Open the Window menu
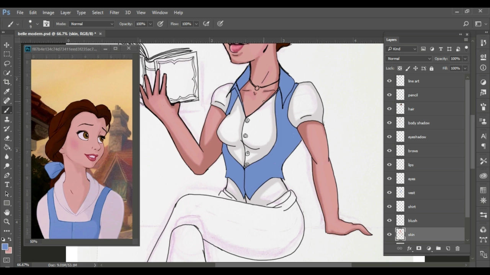 160,12
